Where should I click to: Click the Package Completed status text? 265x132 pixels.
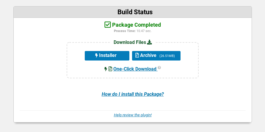136,25
